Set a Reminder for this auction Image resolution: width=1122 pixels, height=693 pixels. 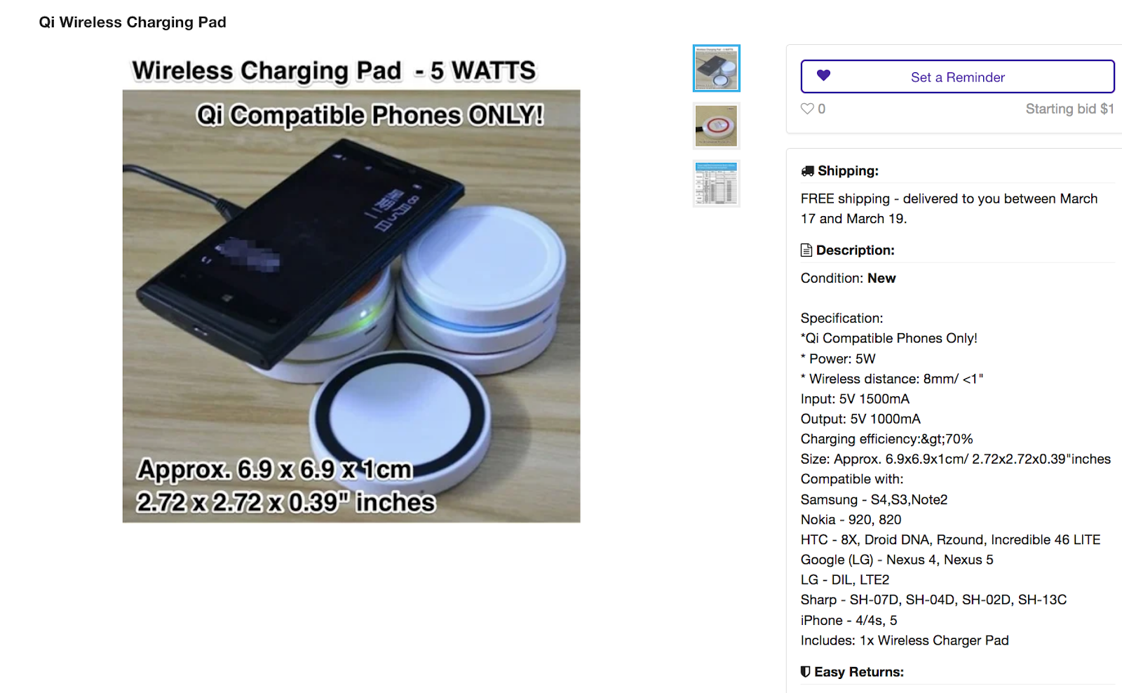pyautogui.click(x=957, y=76)
